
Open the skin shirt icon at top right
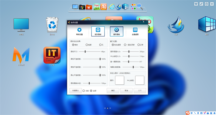(196, 4)
